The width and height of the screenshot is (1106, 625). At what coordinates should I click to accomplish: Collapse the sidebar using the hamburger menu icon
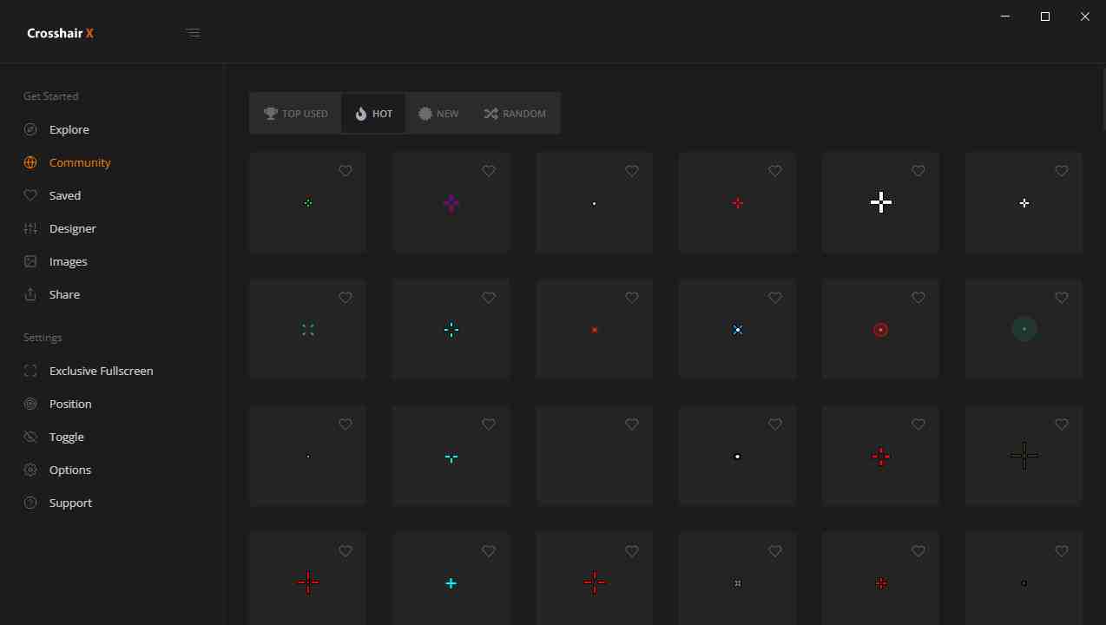click(193, 33)
